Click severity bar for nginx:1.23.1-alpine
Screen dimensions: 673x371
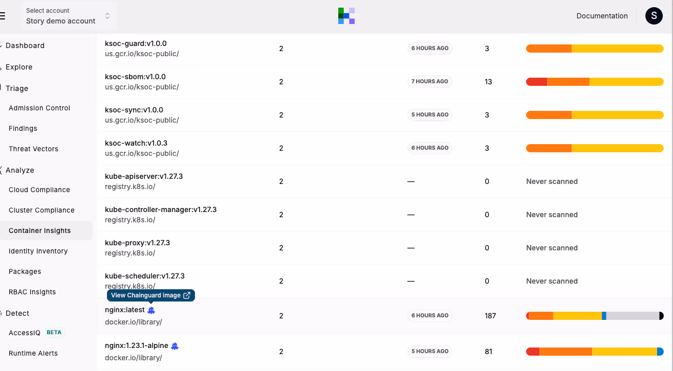[595, 352]
